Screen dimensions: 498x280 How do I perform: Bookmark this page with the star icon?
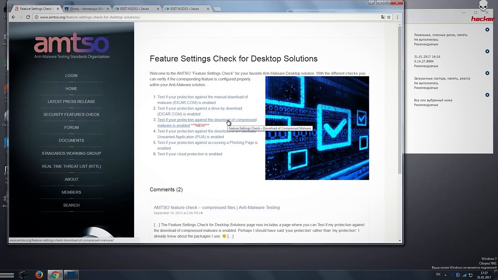pyautogui.click(x=389, y=17)
